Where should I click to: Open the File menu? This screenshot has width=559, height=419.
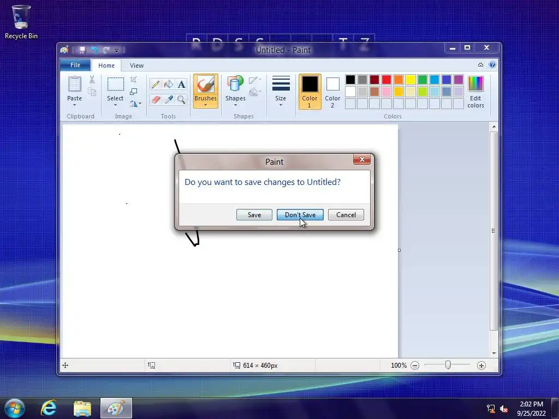(x=75, y=65)
